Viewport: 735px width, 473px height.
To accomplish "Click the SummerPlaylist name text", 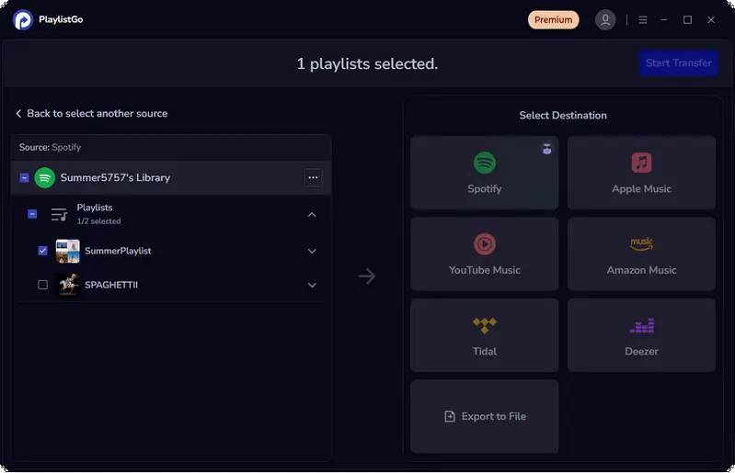I will (x=118, y=252).
